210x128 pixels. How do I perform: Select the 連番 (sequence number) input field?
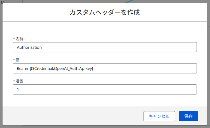coord(105,90)
